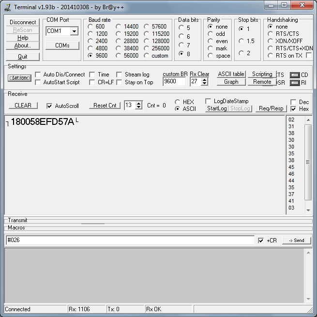Increase the Rx Clear value with up arrow
The height and width of the screenshot is (317, 317).
pyautogui.click(x=204, y=79)
